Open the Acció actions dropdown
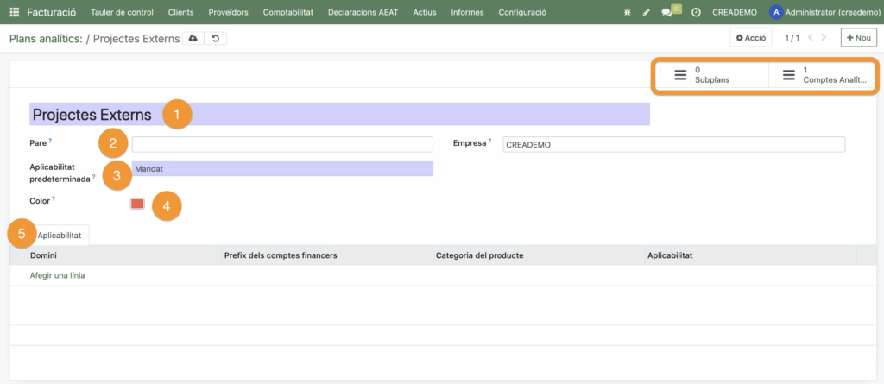Screen dimensions: 884x384 pyautogui.click(x=750, y=38)
